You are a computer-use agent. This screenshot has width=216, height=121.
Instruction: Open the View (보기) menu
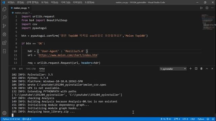click(45, 2)
